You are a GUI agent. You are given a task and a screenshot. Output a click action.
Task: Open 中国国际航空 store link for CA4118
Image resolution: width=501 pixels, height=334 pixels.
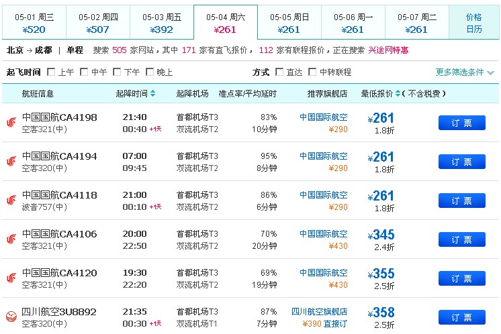pyautogui.click(x=323, y=195)
